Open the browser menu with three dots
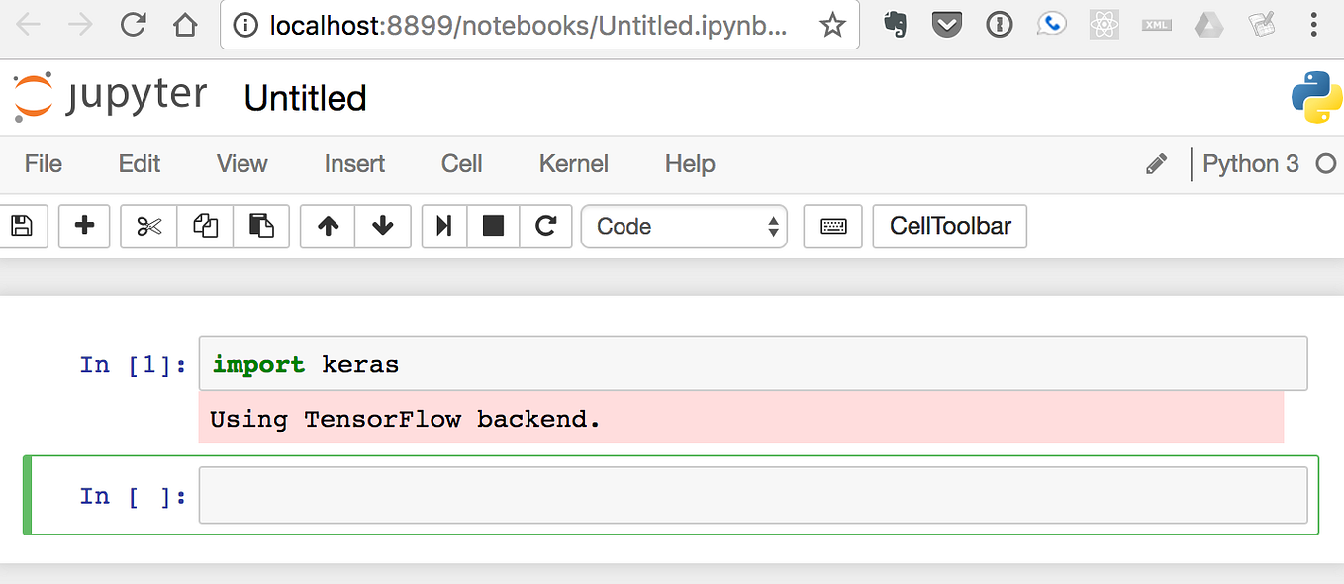The height and width of the screenshot is (584, 1344). tap(1313, 24)
